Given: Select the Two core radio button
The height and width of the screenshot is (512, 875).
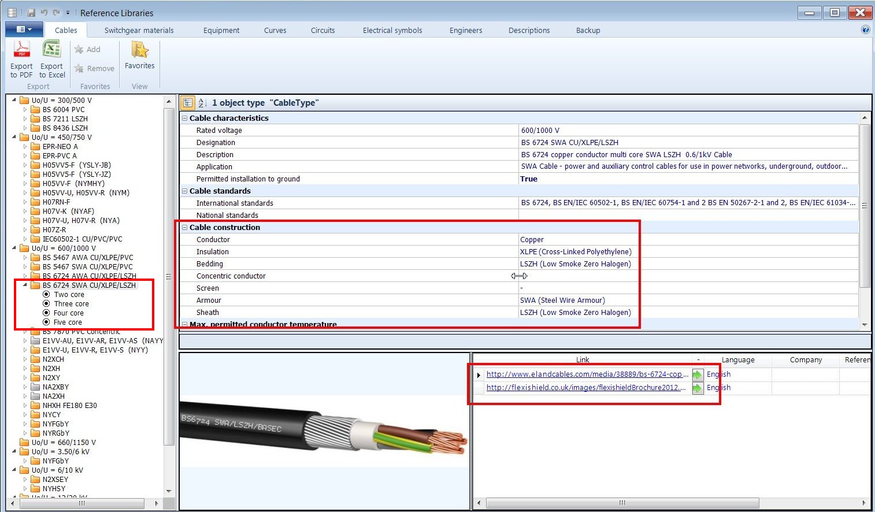Looking at the screenshot, I should tap(47, 294).
